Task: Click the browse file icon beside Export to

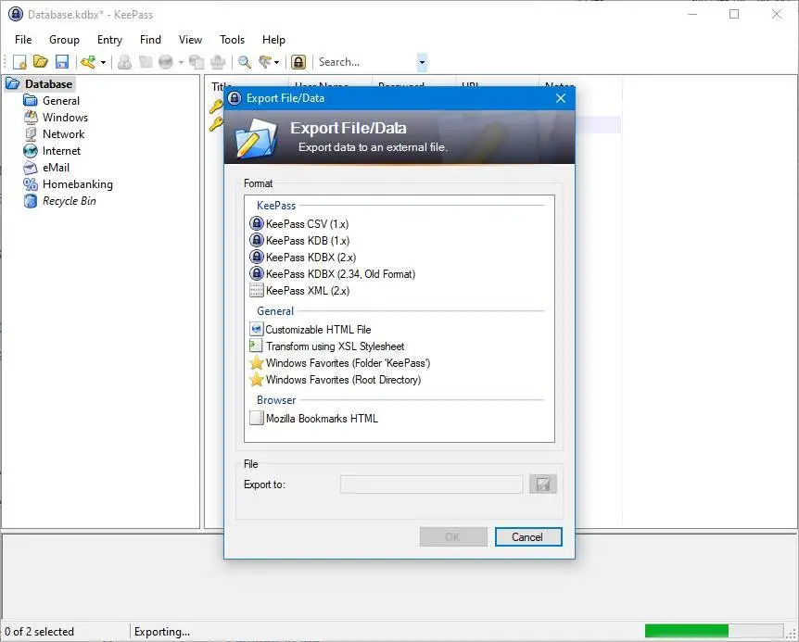Action: [542, 485]
